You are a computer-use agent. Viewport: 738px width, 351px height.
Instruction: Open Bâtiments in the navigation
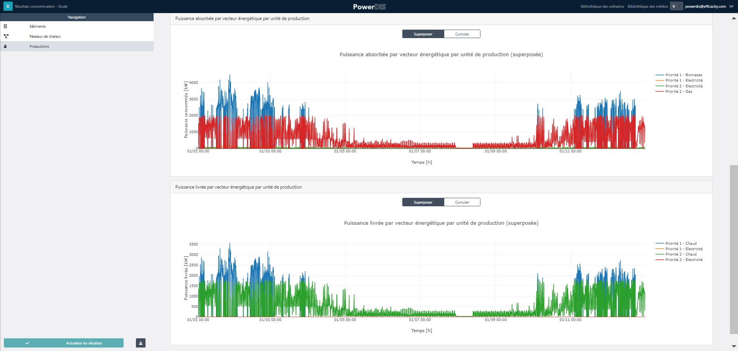(77, 26)
